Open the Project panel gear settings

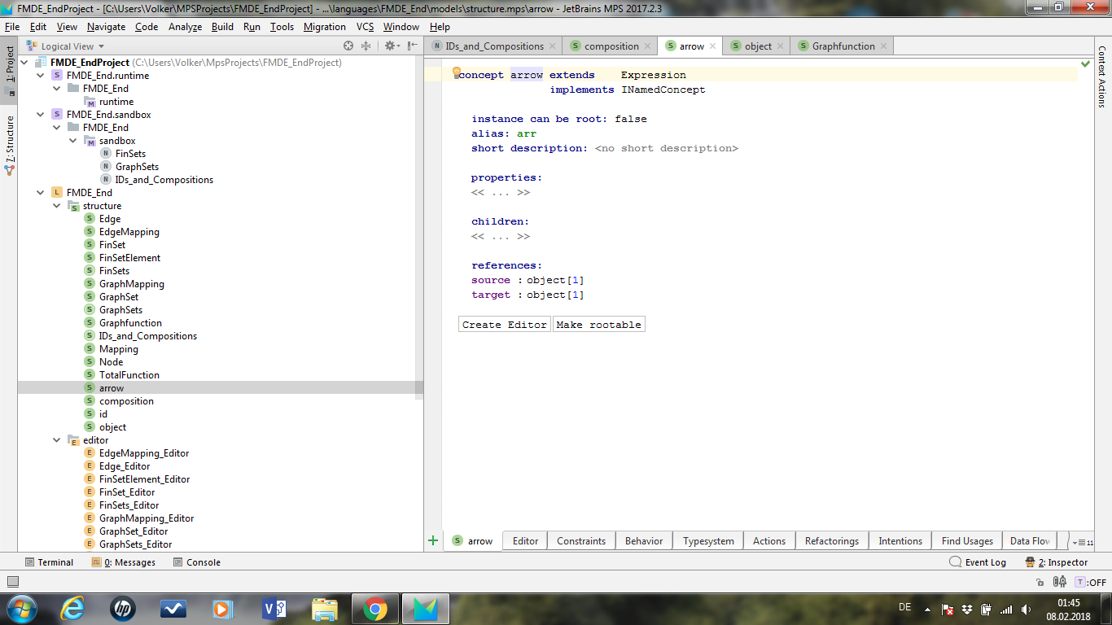point(391,46)
